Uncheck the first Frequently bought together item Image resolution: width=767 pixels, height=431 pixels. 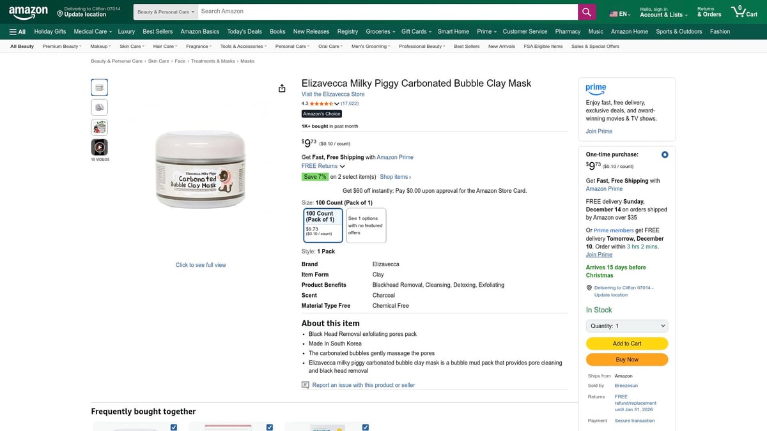(173, 427)
